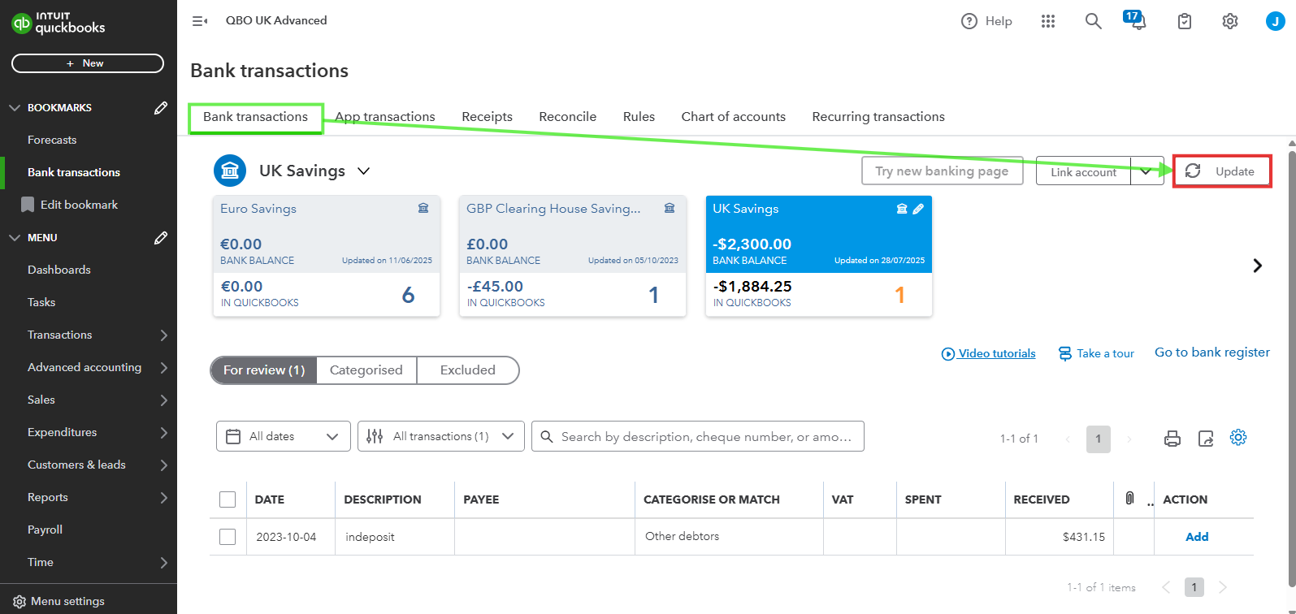
Task: Select the GBP Clearing House Savings card
Action: 573,256
